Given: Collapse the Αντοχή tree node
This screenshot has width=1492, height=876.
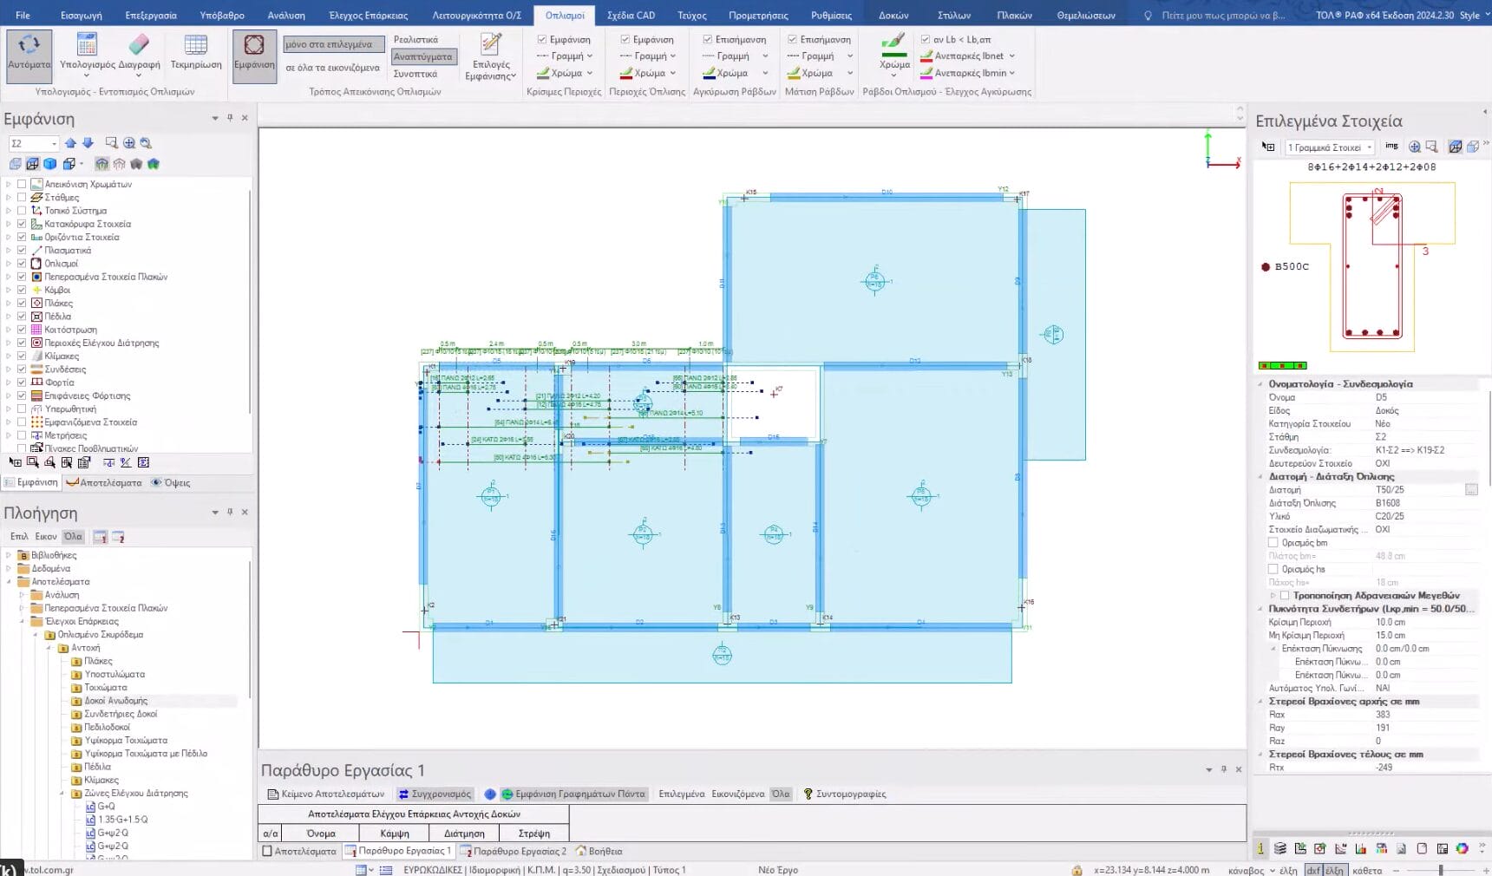Looking at the screenshot, I should 49,648.
